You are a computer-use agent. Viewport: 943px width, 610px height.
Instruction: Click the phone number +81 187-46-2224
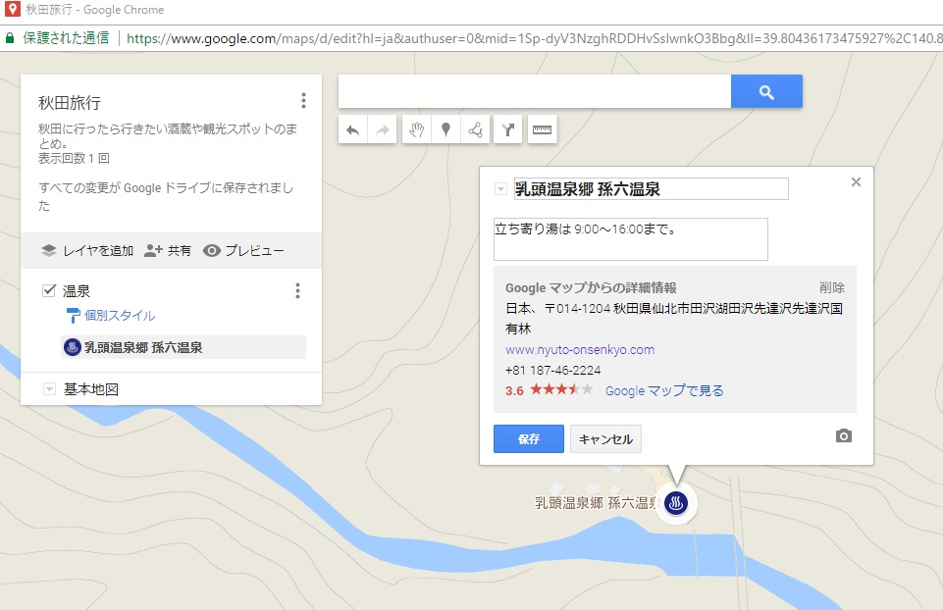[x=552, y=370]
